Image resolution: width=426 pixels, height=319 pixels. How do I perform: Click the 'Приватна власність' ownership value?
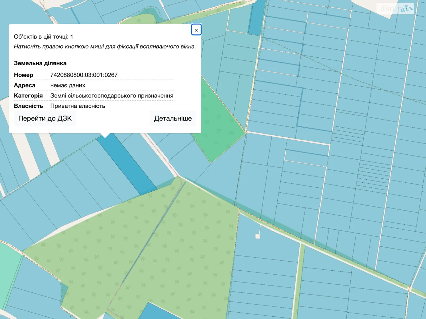[78, 106]
